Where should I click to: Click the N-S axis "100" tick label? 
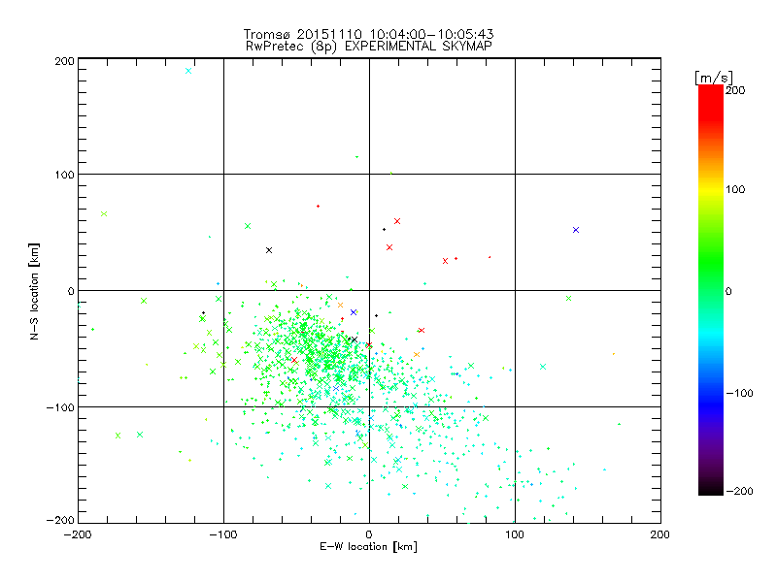(64, 175)
